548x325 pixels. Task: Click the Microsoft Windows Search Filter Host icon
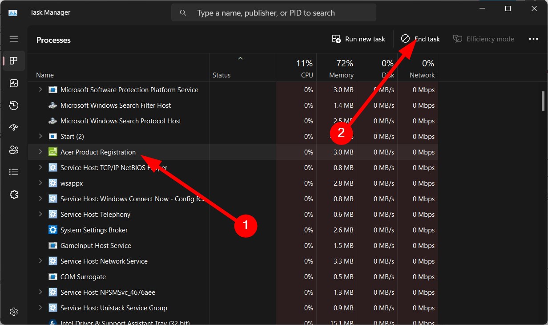click(53, 106)
